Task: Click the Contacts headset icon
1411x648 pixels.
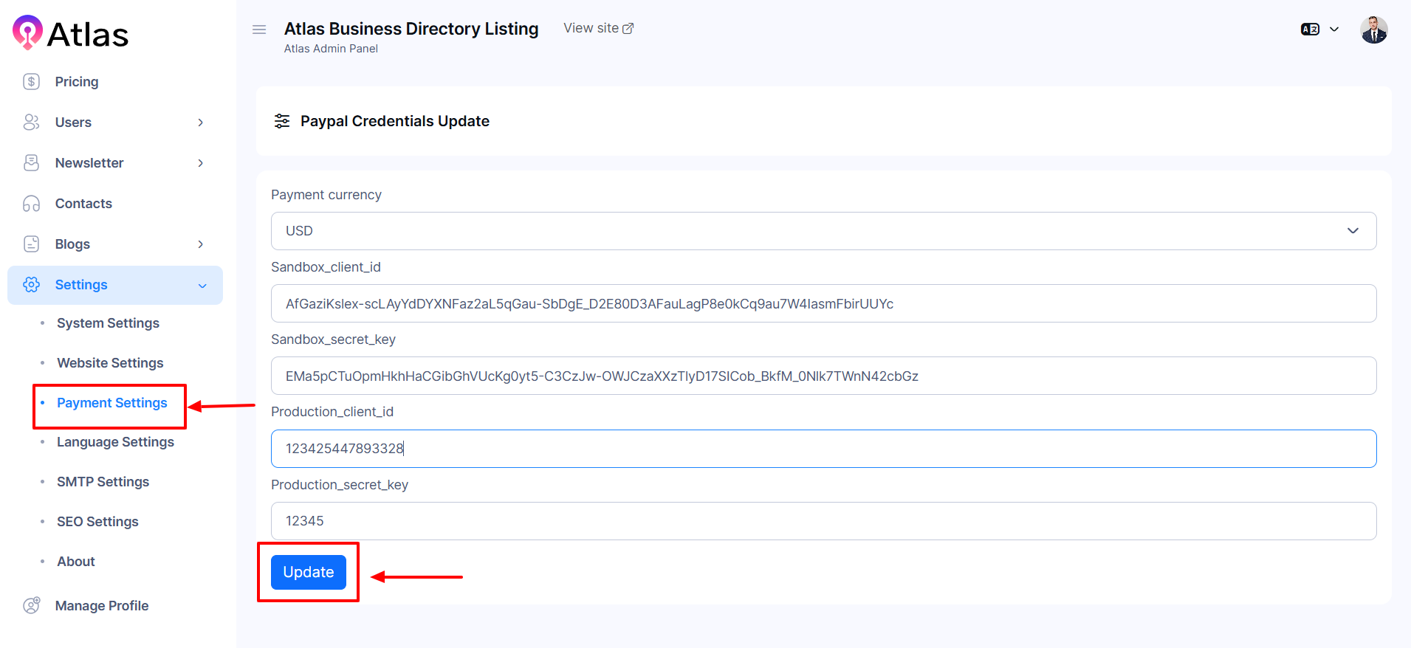Action: click(31, 204)
